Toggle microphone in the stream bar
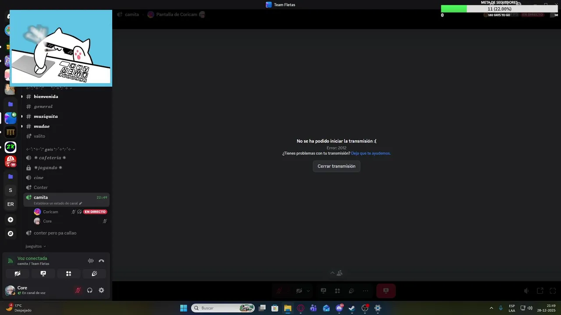This screenshot has height=315, width=561. click(279, 290)
